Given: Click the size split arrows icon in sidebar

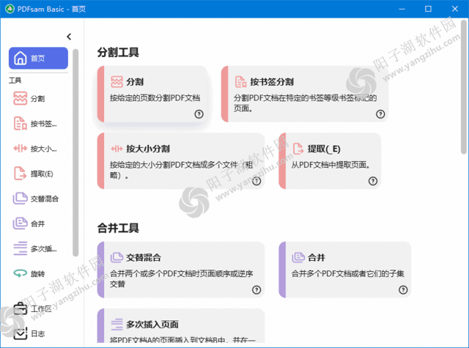Looking at the screenshot, I should 20,148.
